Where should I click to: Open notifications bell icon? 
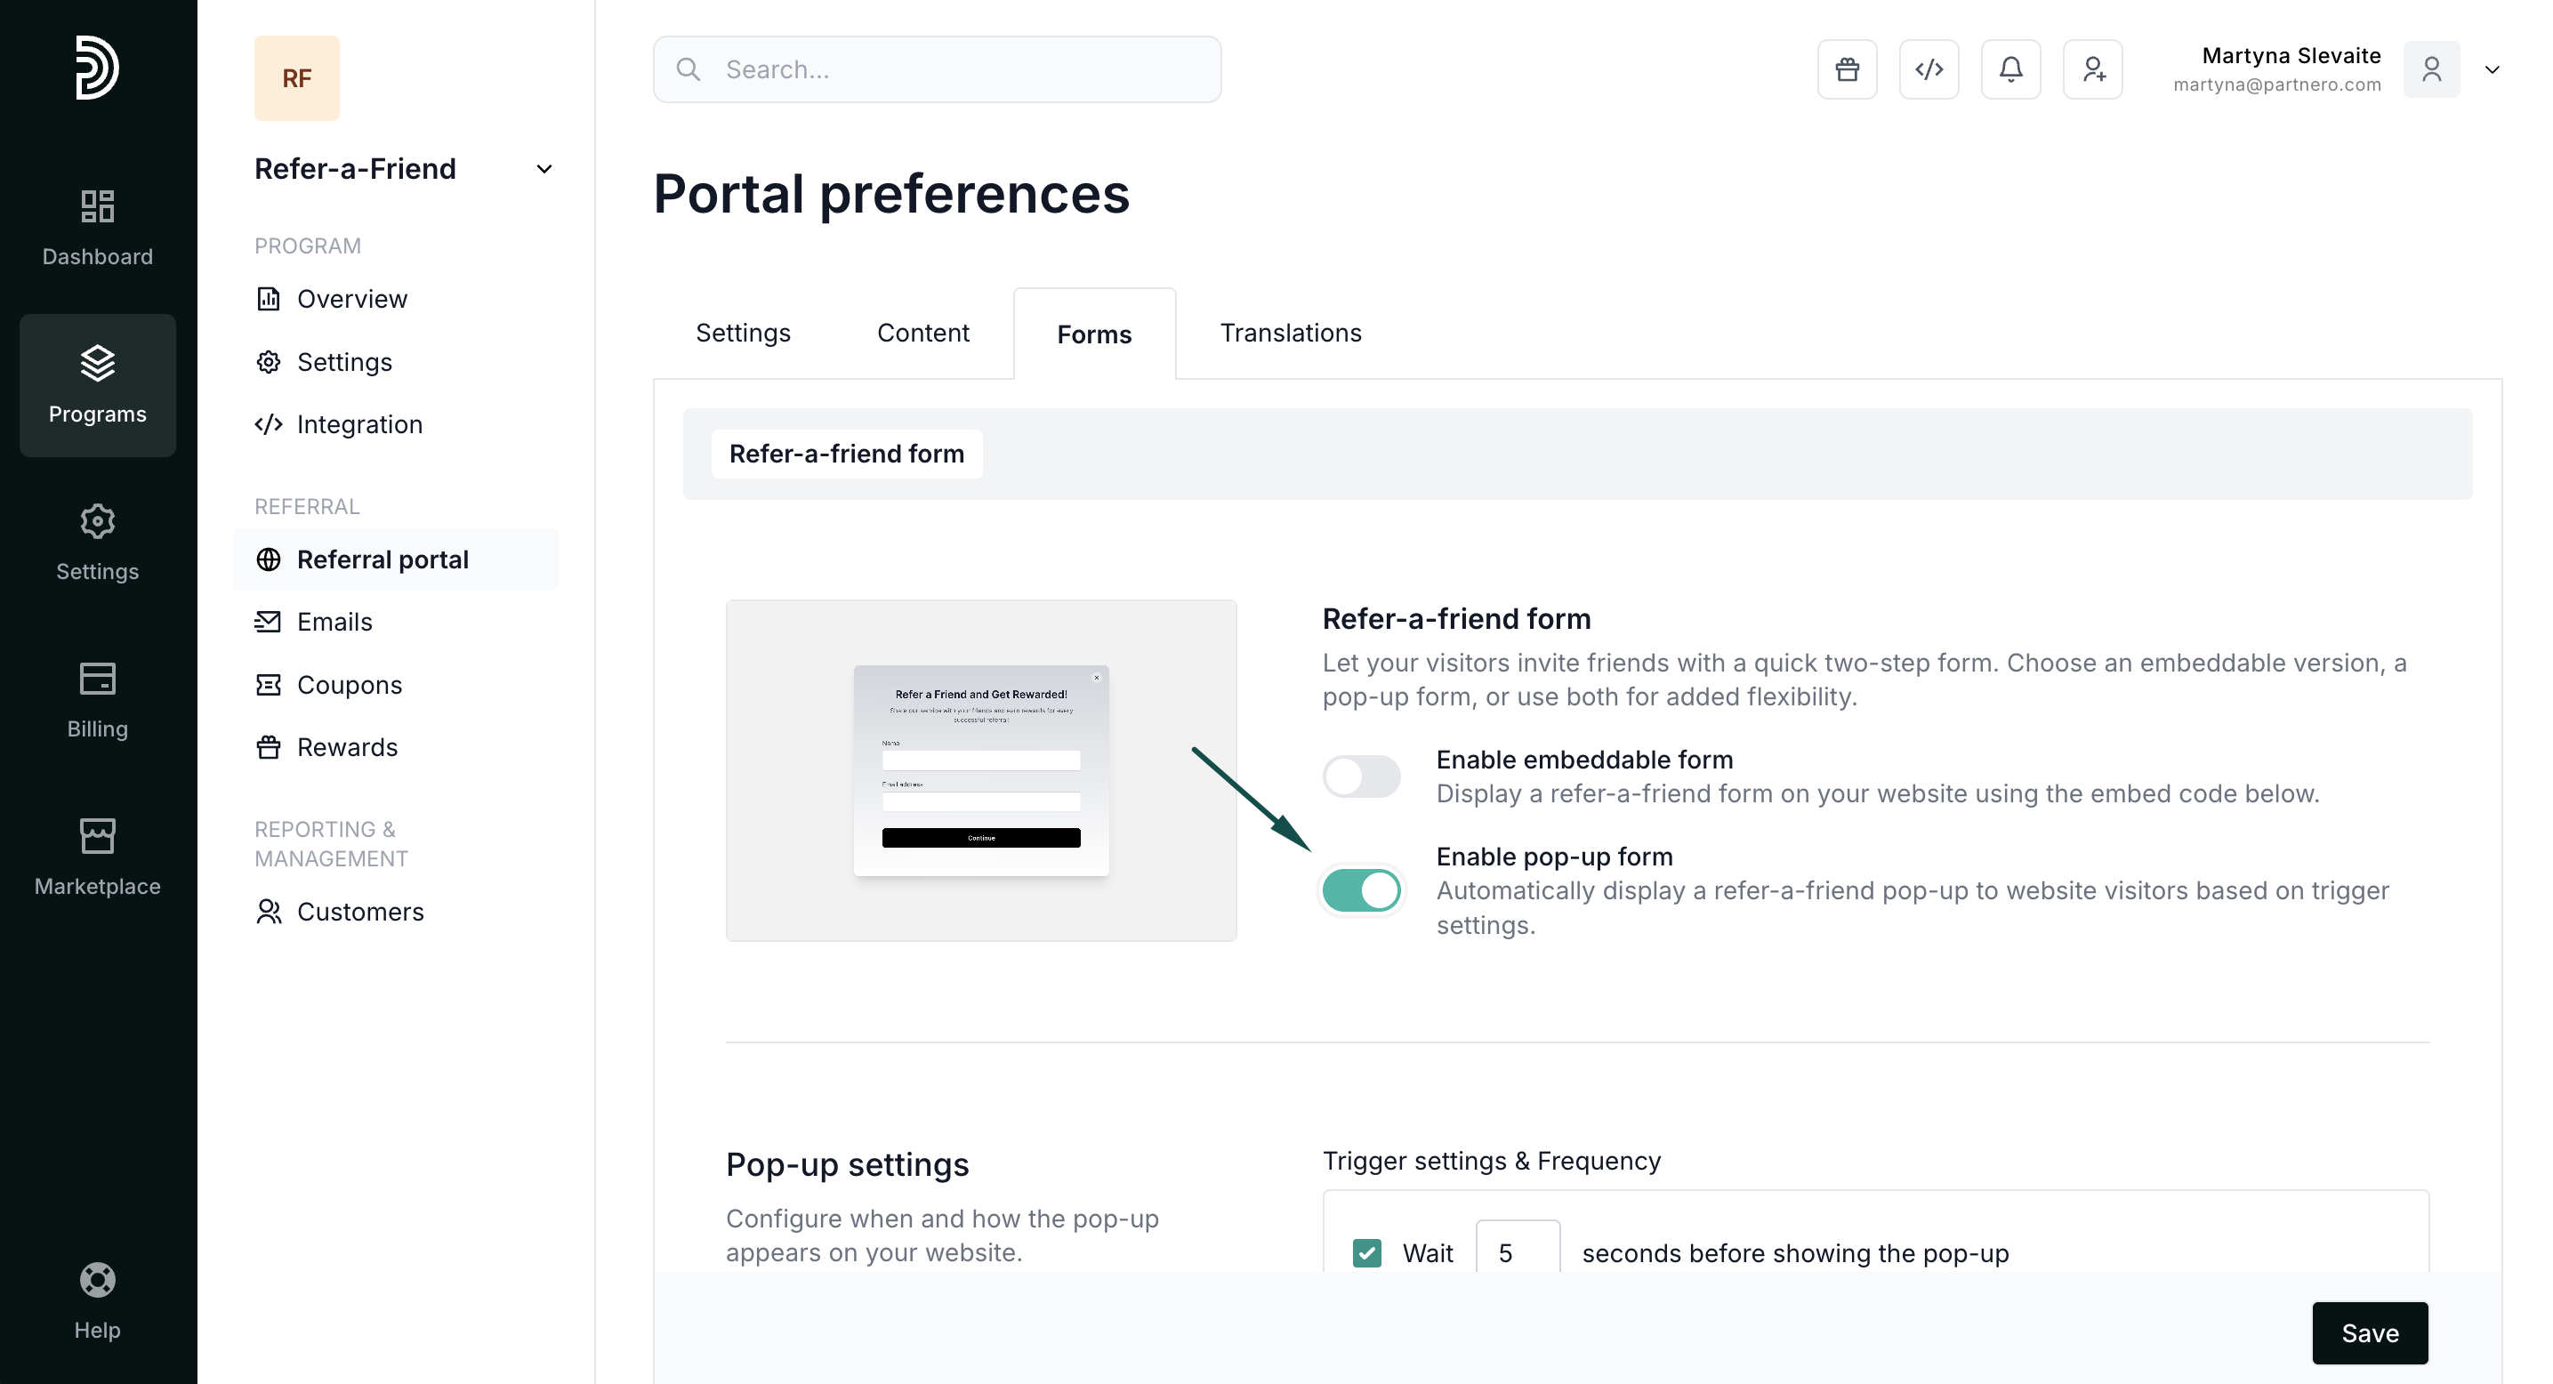tap(2009, 69)
